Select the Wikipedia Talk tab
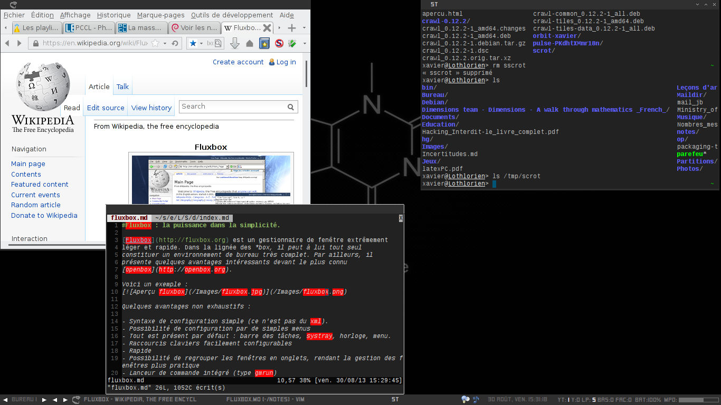Screen dimensions: 721x405 [122, 86]
